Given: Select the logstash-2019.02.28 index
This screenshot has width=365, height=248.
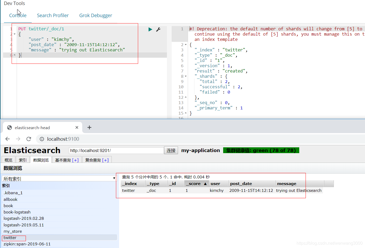Looking at the screenshot, I should click(59, 218).
